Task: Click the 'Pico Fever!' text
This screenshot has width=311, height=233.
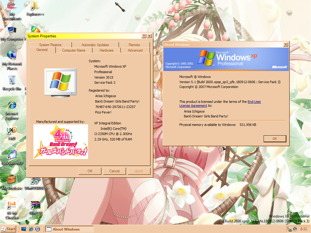Action: pyautogui.click(x=103, y=112)
